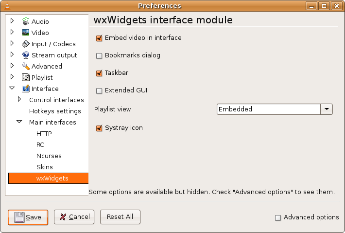Check the Advanced options box
This screenshot has height=233, width=345.
tap(278, 218)
